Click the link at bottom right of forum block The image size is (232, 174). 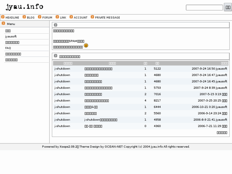tap(222, 132)
